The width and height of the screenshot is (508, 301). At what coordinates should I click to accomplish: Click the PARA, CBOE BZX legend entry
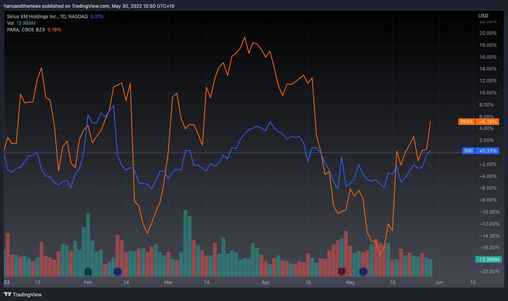point(26,29)
